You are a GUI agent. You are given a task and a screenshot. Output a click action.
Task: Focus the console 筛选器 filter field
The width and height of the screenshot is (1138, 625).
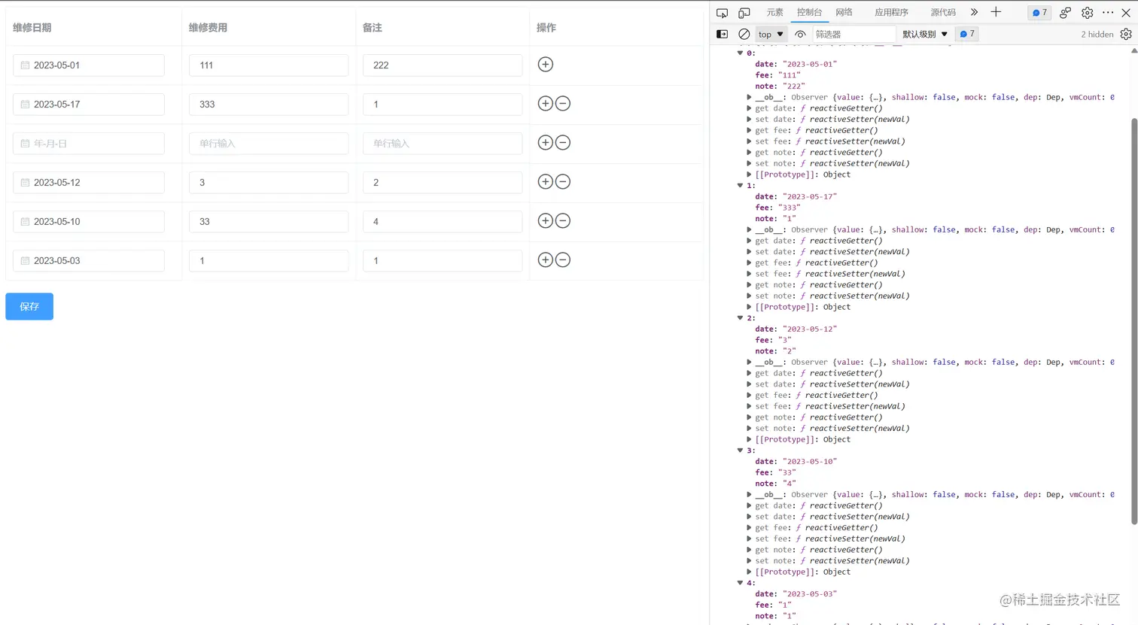[853, 34]
